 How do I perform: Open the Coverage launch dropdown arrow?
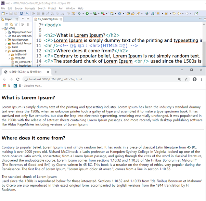point(99,14)
